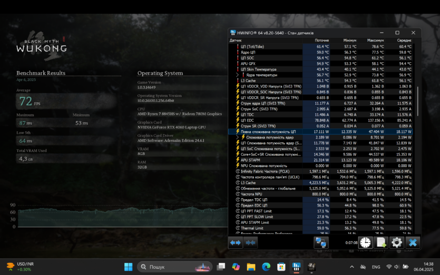Select the ЦП VDDCR_SR Напруга row

pos(320,97)
